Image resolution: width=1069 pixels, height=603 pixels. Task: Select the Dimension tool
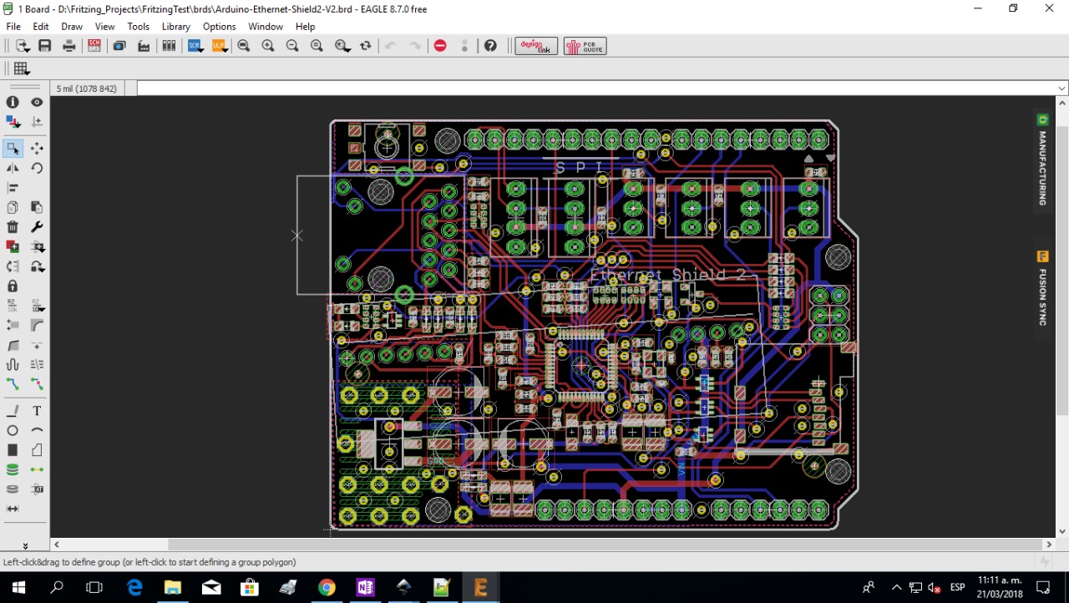coord(13,509)
